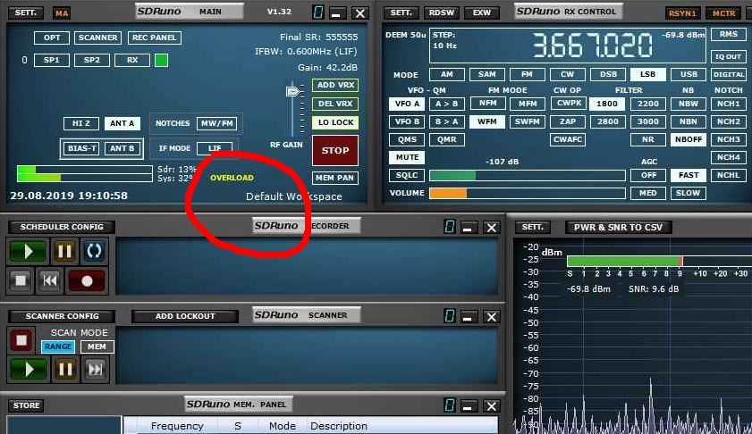Start playback in the Recorder panel
The width and height of the screenshot is (752, 434).
(28, 251)
